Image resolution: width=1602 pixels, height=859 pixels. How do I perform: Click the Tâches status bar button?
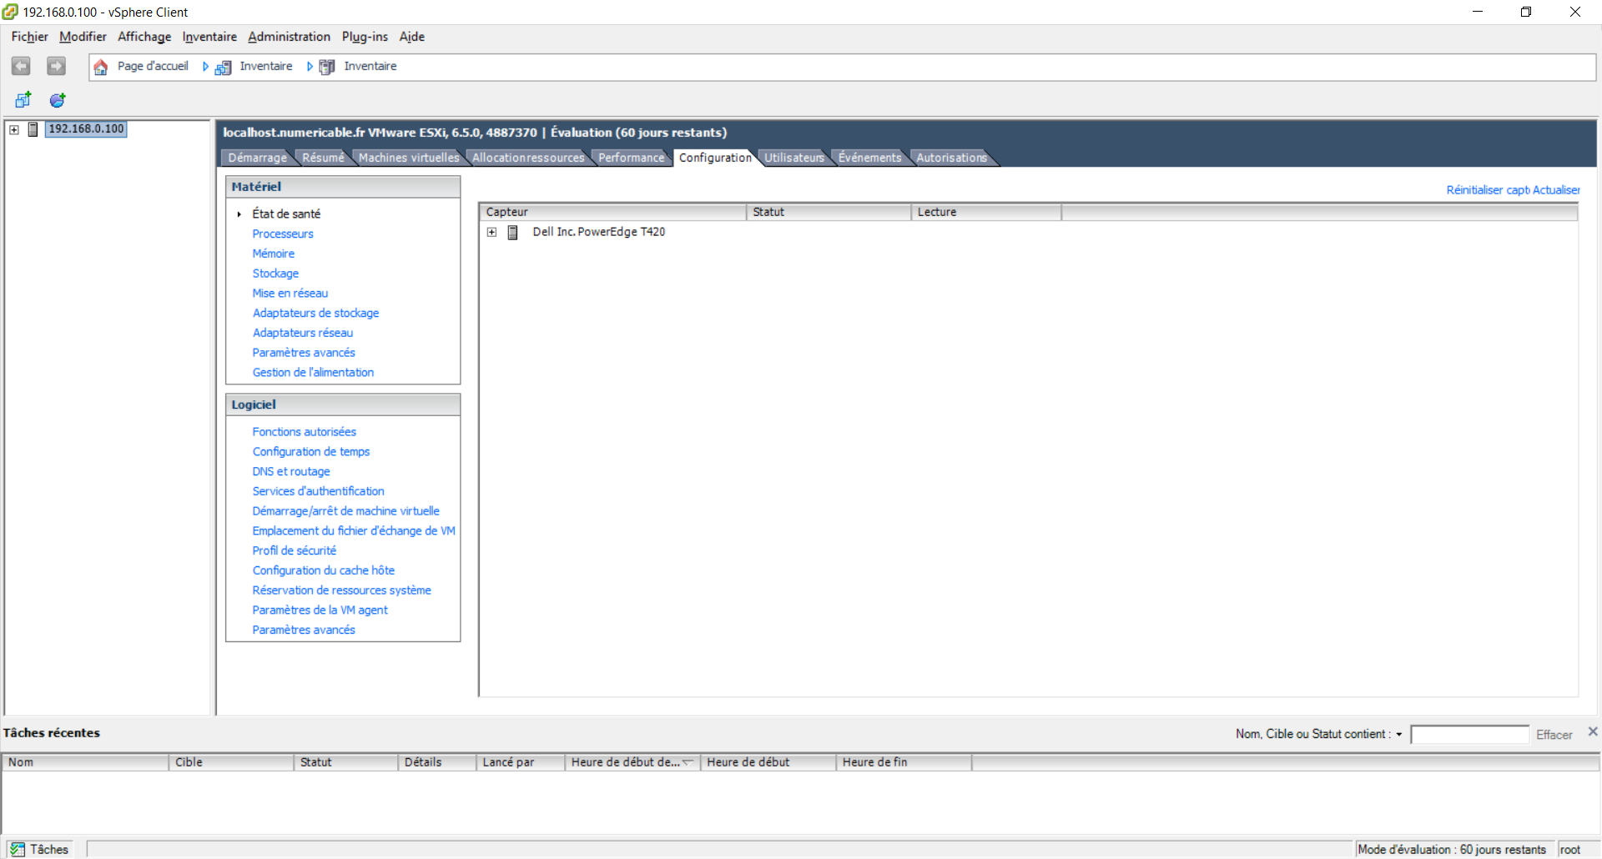click(39, 849)
